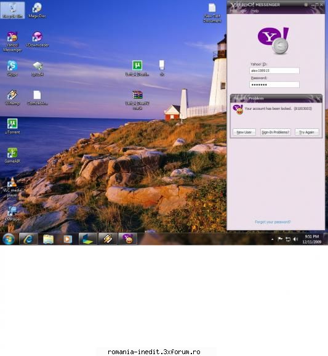Image resolution: width=328 pixels, height=356 pixels.
Task: Select the New Text Document icon
Action: pyautogui.click(x=212, y=13)
